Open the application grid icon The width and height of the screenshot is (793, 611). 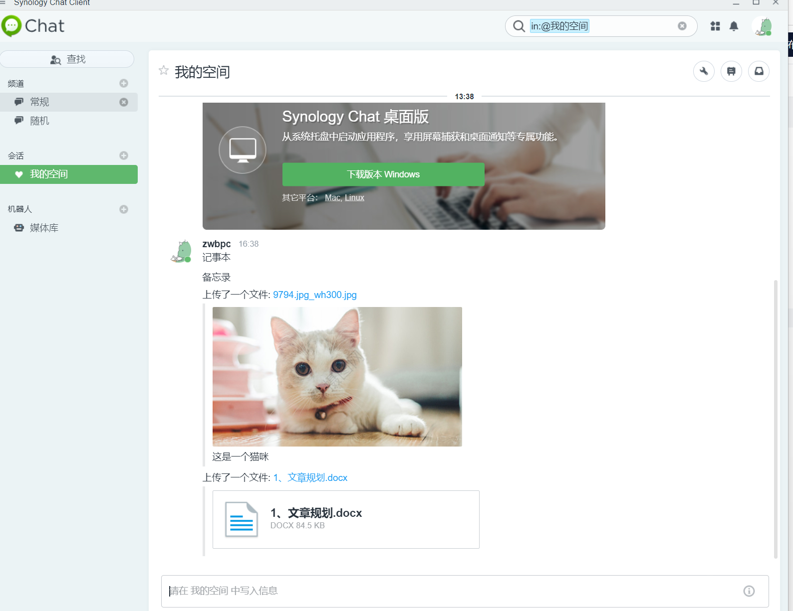715,26
